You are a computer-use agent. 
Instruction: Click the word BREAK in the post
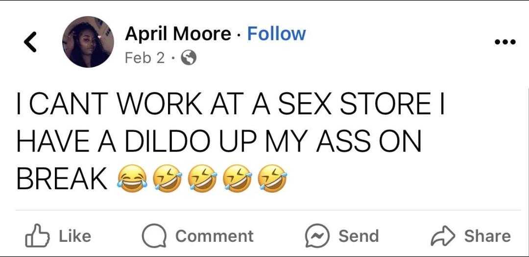62,179
